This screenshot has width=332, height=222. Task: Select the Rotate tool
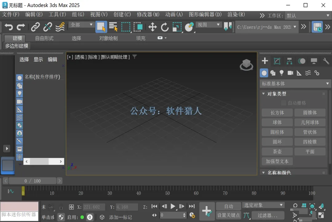(165, 27)
